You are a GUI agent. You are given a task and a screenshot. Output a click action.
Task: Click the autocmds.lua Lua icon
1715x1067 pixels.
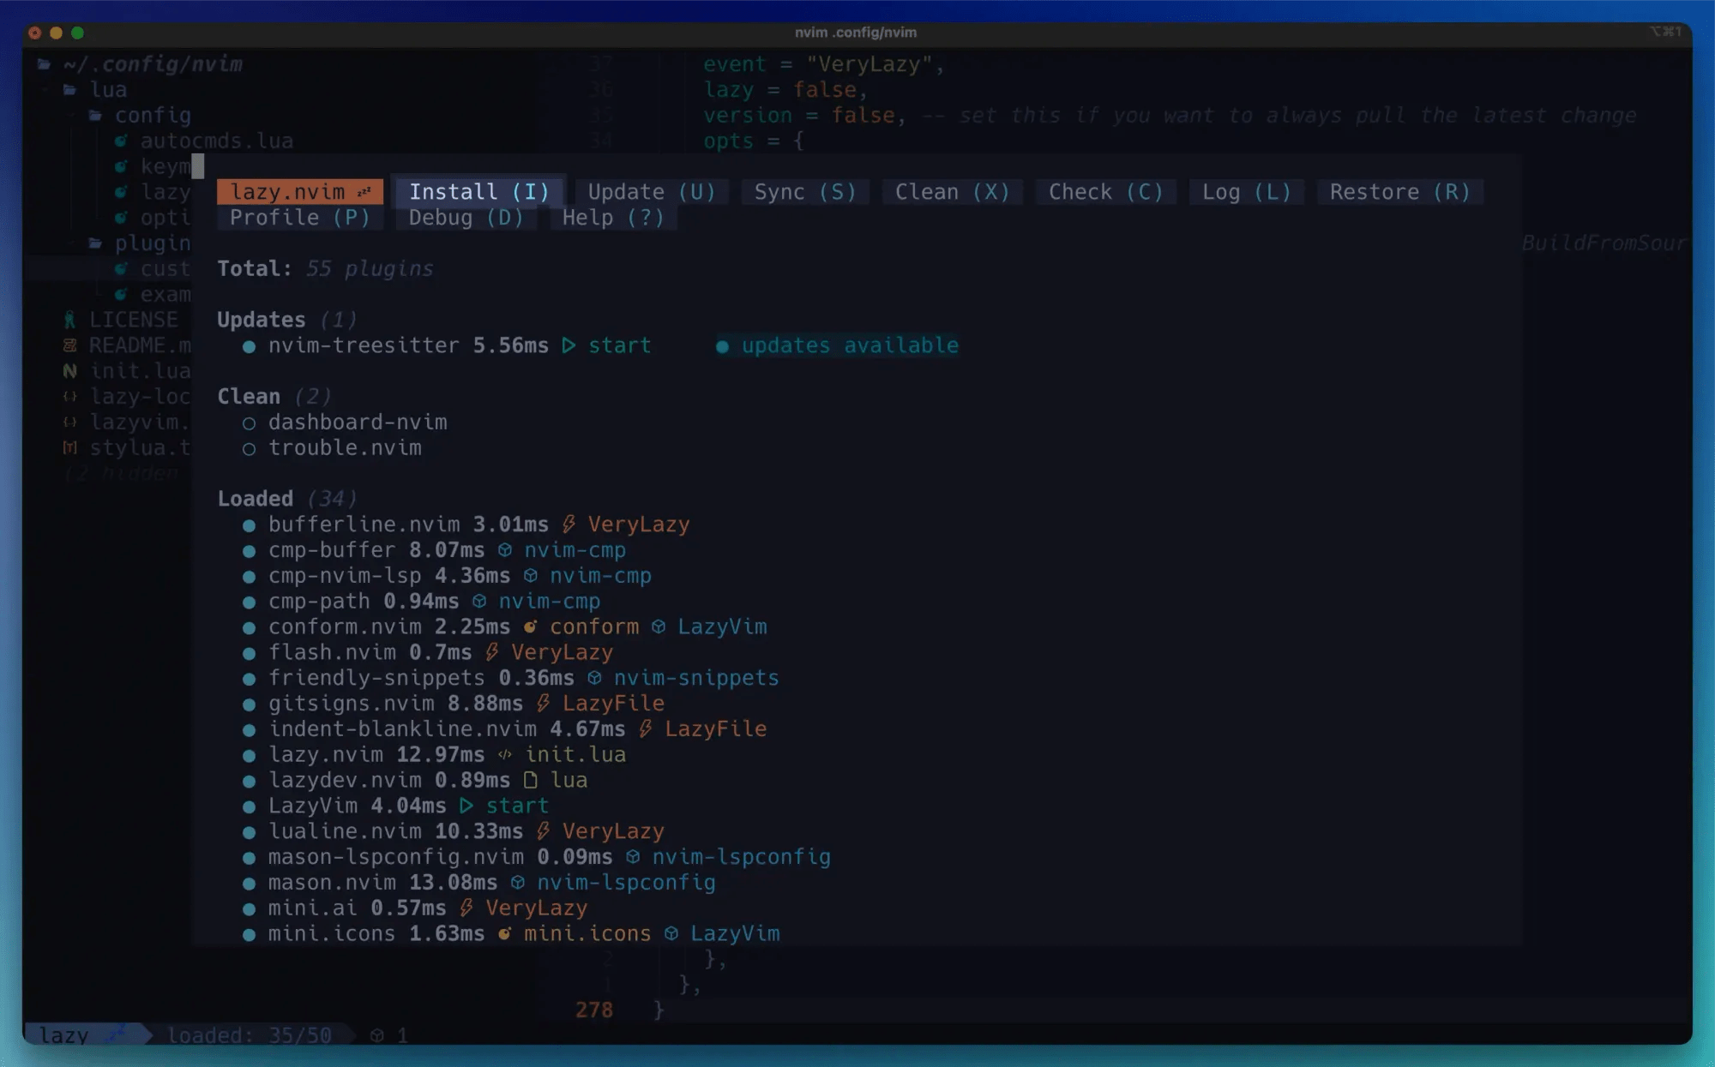pyautogui.click(x=122, y=141)
